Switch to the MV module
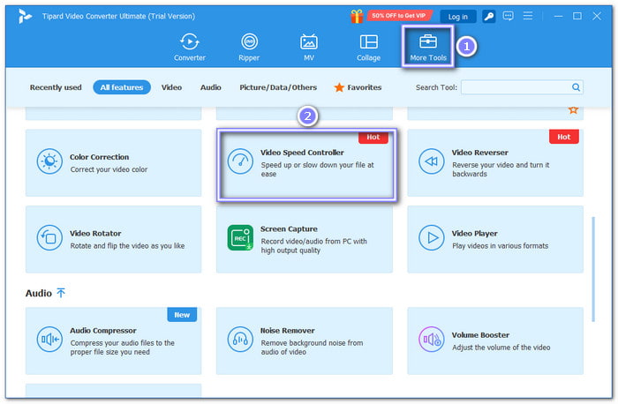This screenshot has width=618, height=404. click(x=309, y=48)
